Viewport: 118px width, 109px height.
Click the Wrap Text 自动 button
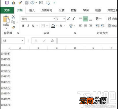point(113,19)
